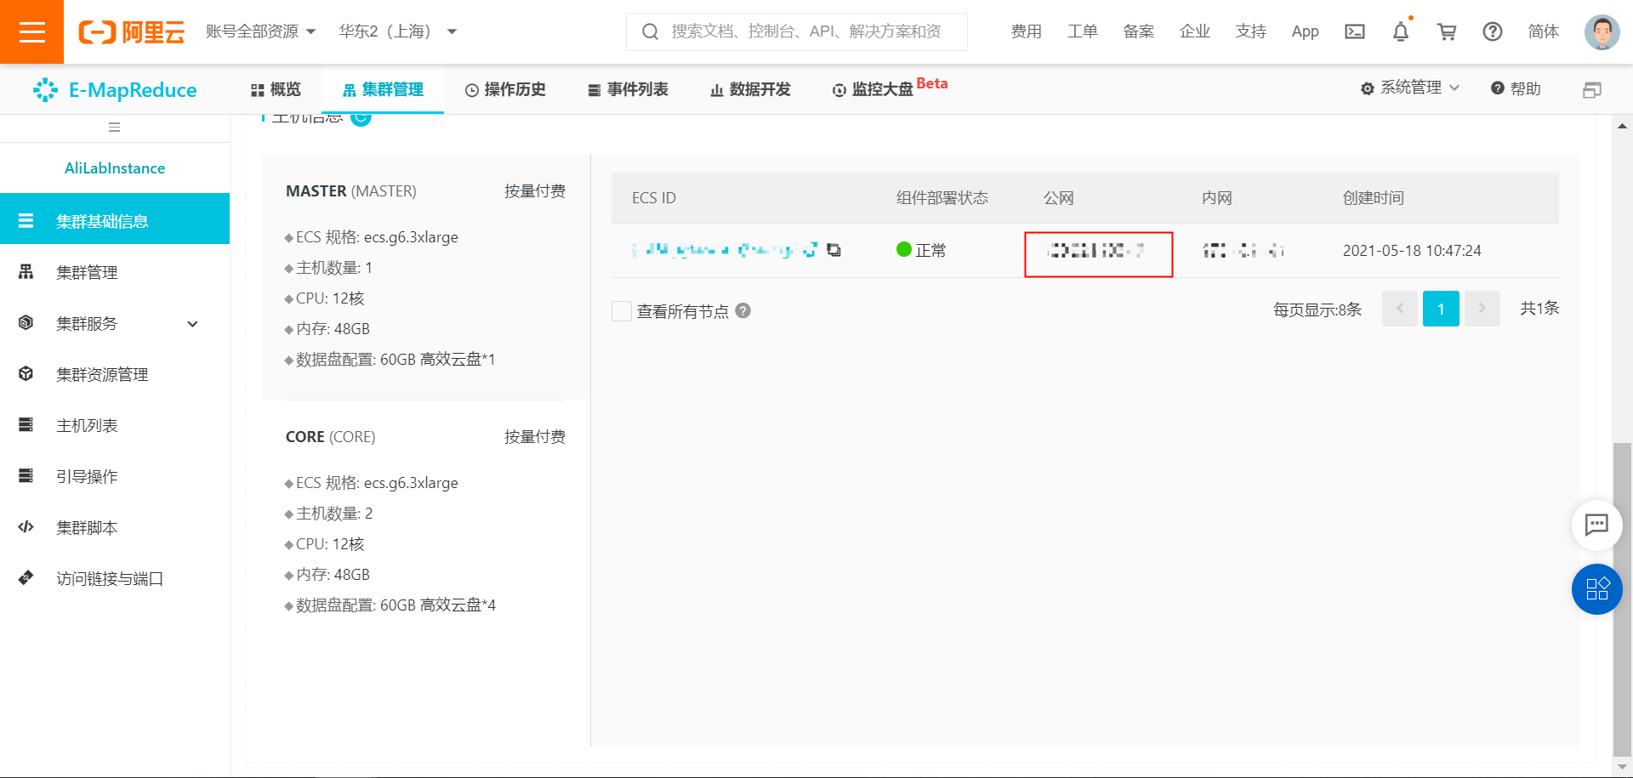
Task: Click the 阿里云 home logo
Action: pyautogui.click(x=131, y=31)
